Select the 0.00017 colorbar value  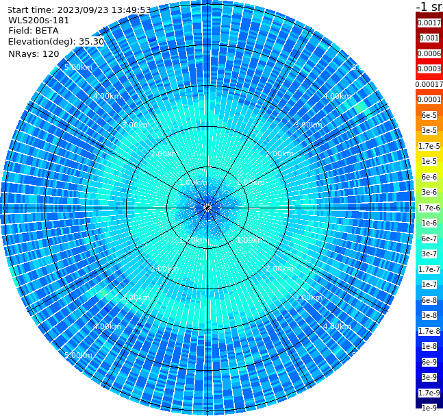click(x=429, y=84)
